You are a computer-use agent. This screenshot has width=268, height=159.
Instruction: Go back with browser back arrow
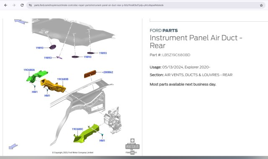pyautogui.click(x=5, y=5)
